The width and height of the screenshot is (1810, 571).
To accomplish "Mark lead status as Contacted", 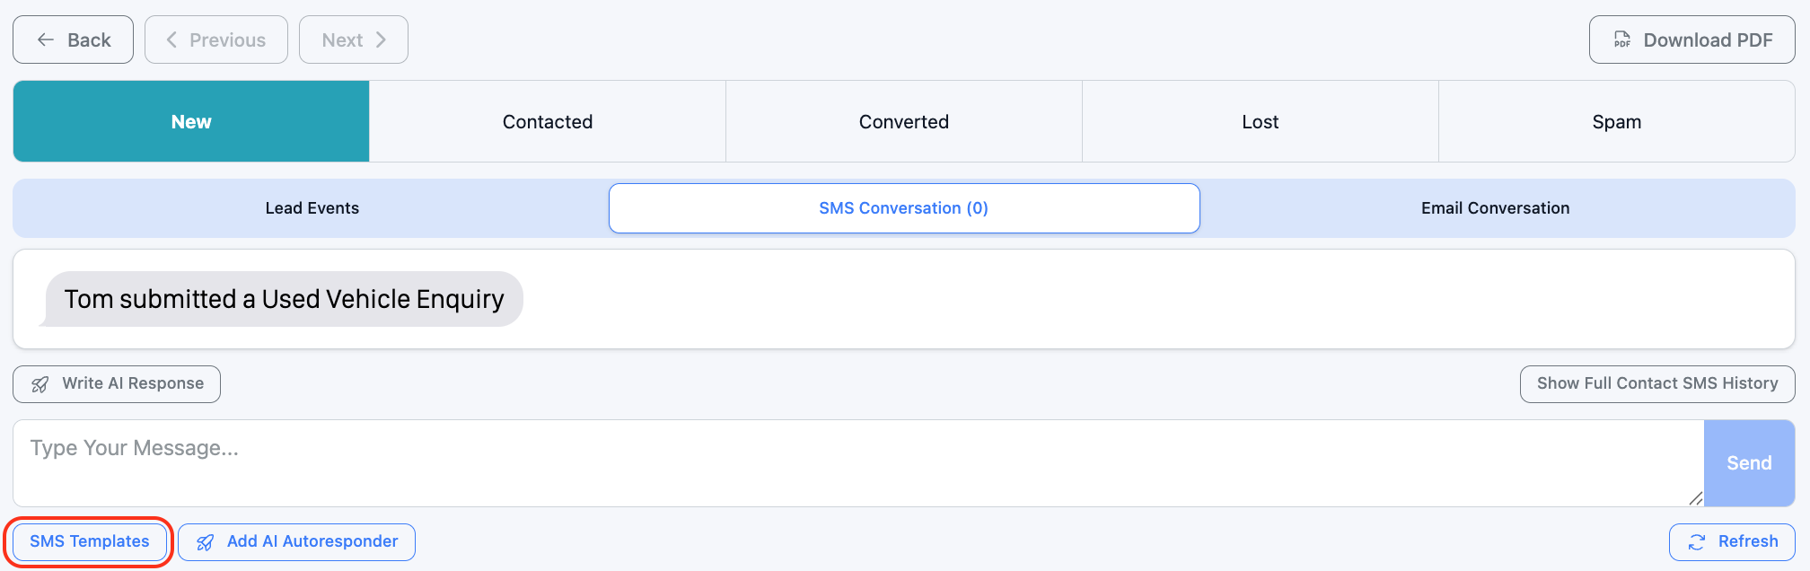I will coord(548,121).
